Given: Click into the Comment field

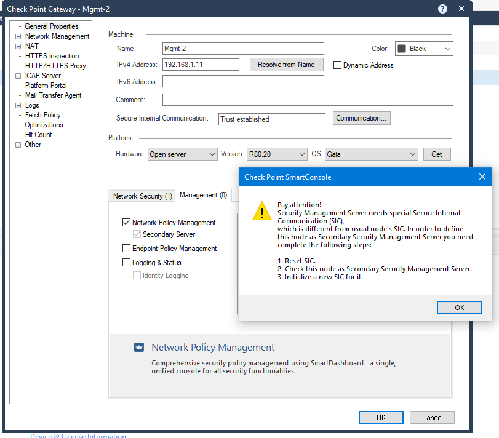Looking at the screenshot, I should [x=308, y=100].
